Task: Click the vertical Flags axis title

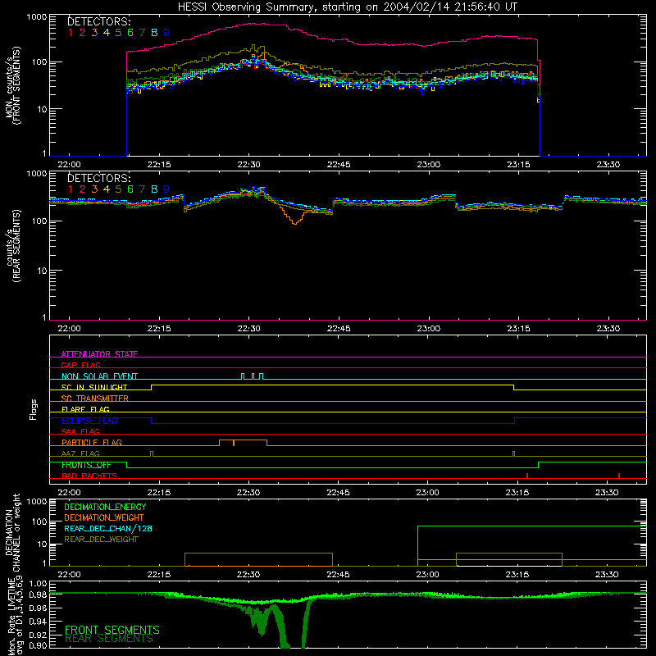Action: coord(34,409)
